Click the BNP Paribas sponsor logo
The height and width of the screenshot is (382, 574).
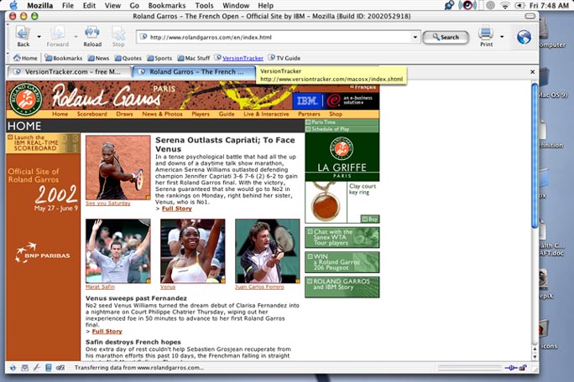[43, 253]
